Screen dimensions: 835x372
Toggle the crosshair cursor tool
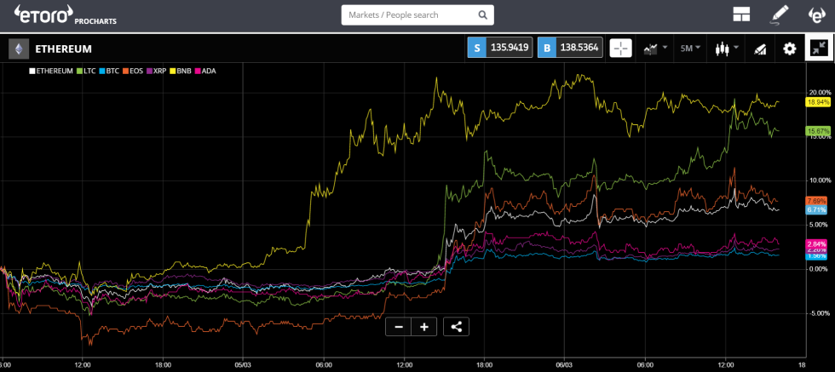pos(621,49)
